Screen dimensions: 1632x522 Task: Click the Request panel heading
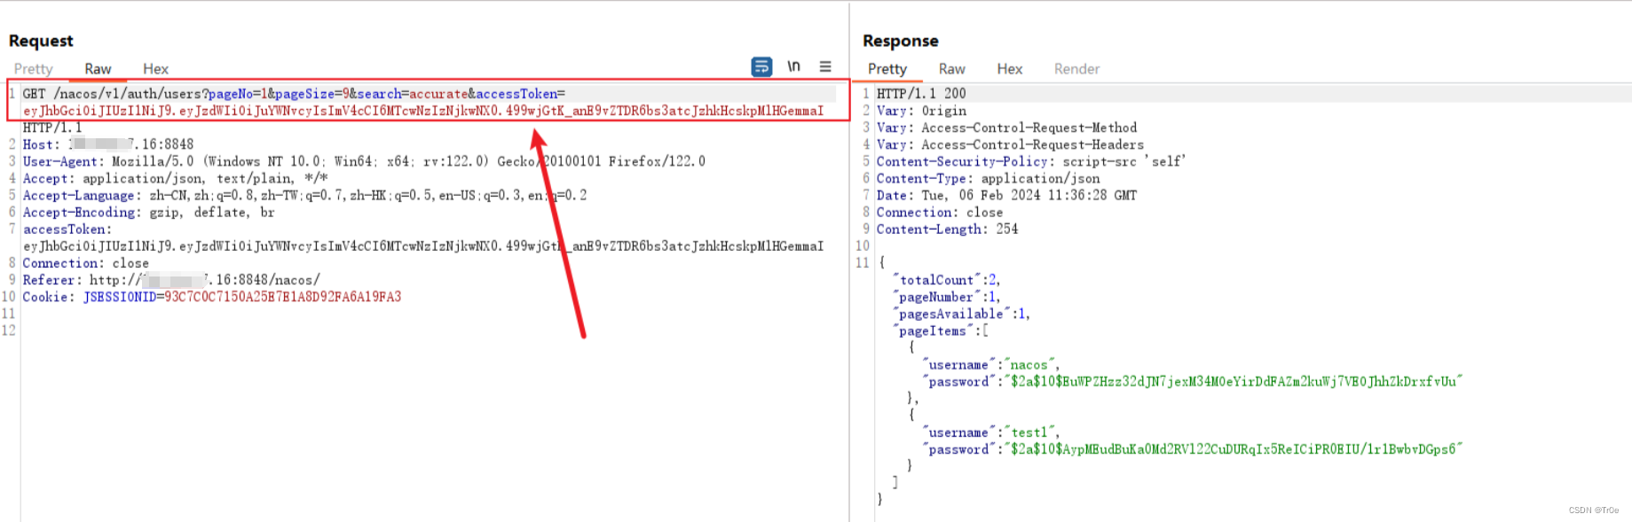(x=41, y=41)
